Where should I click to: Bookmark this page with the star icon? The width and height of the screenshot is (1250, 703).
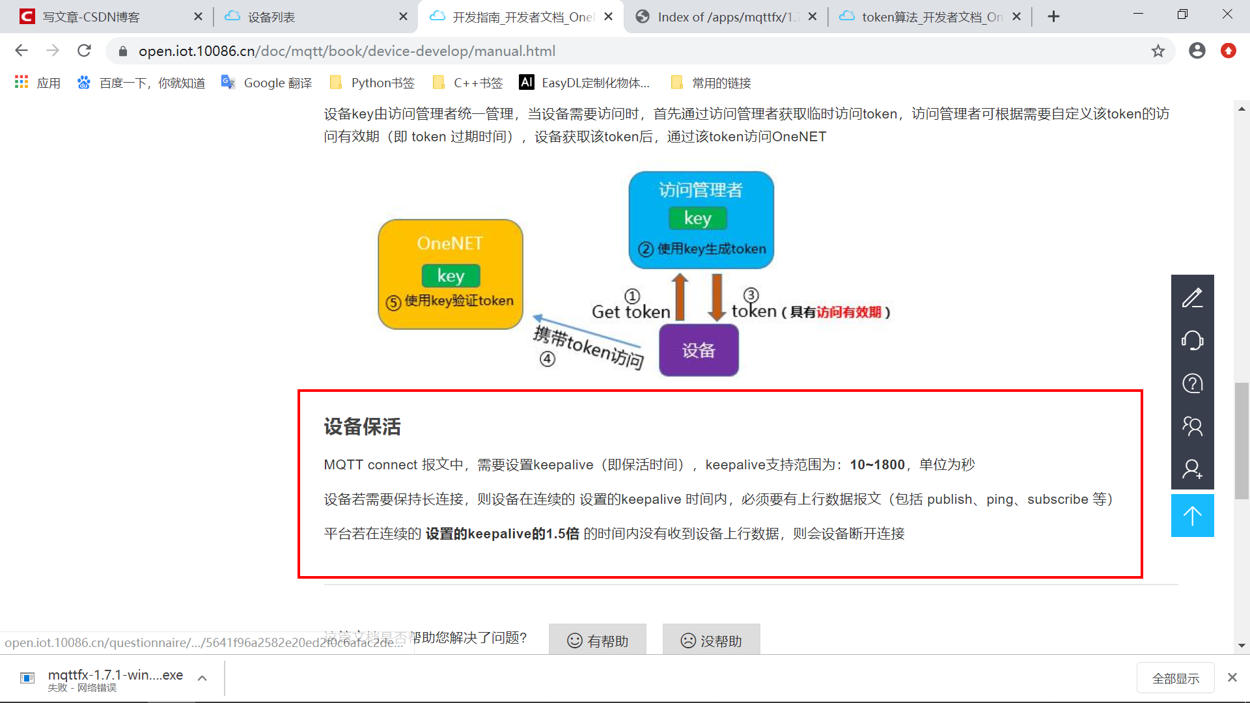point(1158,51)
